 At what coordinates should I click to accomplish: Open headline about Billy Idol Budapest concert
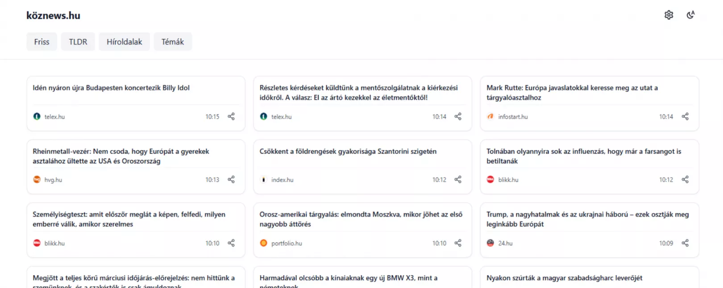(111, 88)
